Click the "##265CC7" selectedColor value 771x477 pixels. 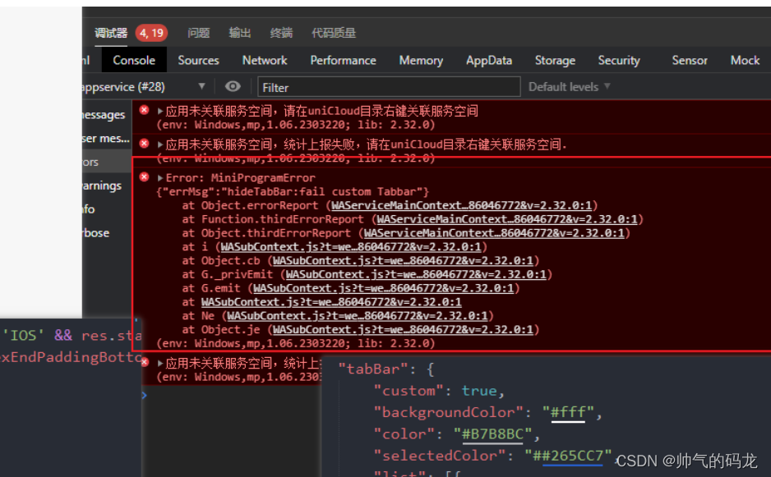tap(568, 456)
